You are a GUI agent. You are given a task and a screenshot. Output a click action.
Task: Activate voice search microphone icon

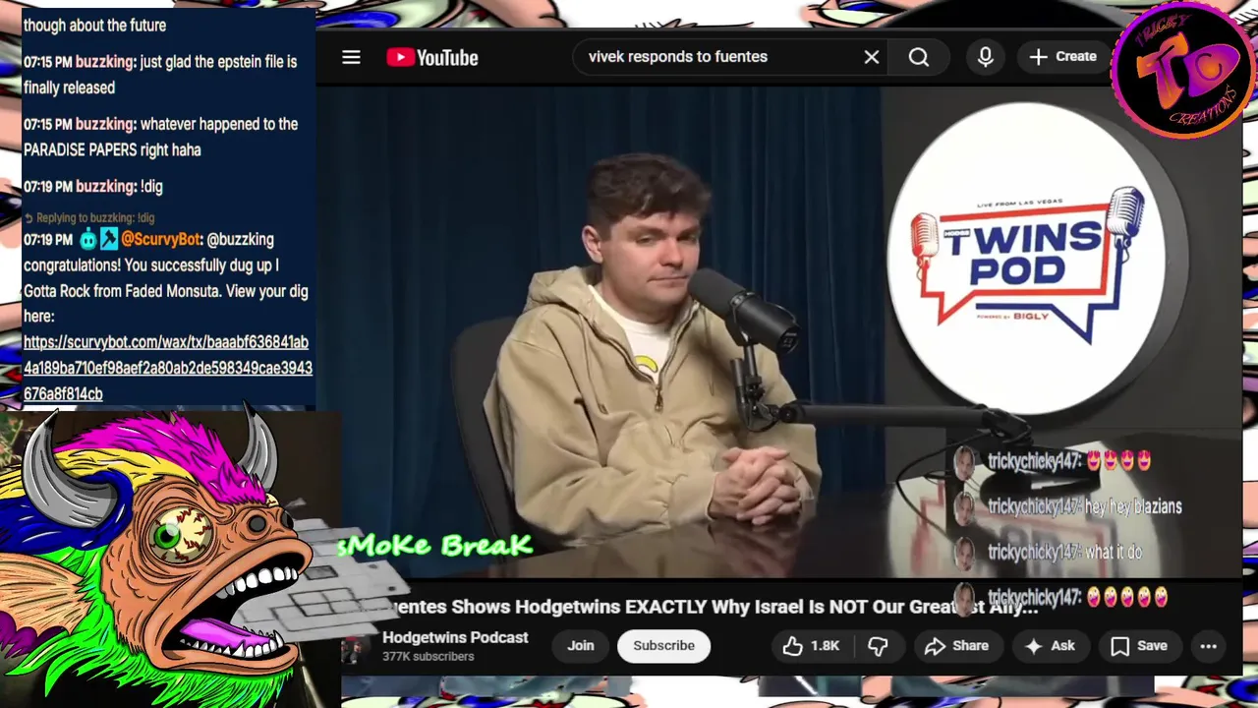[x=986, y=57]
